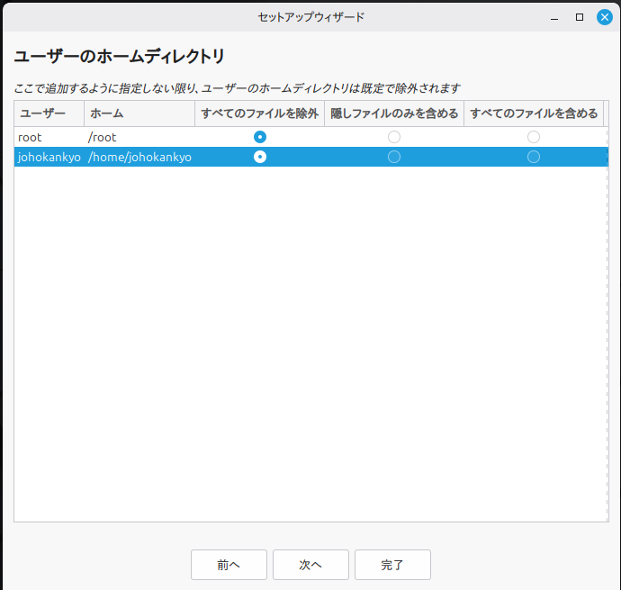Select 'exclude all files' radio for root
Screen dimensions: 621x590
click(x=260, y=137)
